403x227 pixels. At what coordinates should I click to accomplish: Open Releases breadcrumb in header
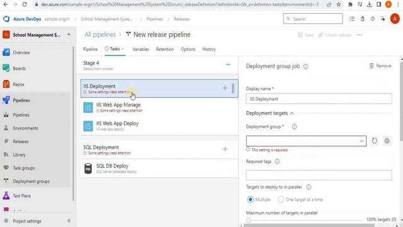click(182, 19)
